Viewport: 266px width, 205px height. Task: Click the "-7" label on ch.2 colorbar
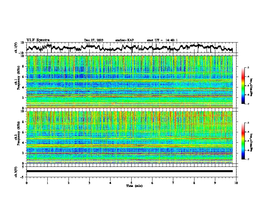coord(248,159)
